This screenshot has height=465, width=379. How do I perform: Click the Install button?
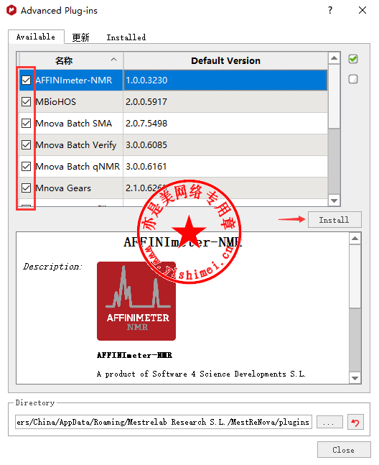[334, 220]
